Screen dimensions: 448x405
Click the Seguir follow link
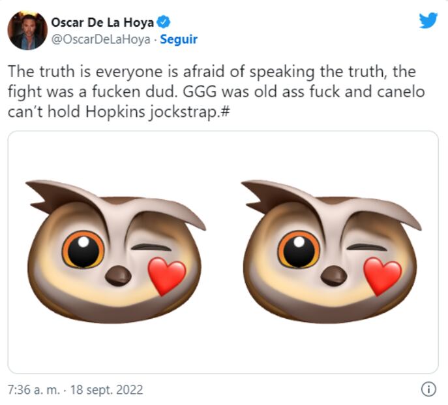coord(179,39)
